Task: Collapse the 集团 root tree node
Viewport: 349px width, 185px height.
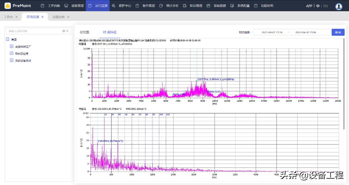Action: [x=8, y=39]
